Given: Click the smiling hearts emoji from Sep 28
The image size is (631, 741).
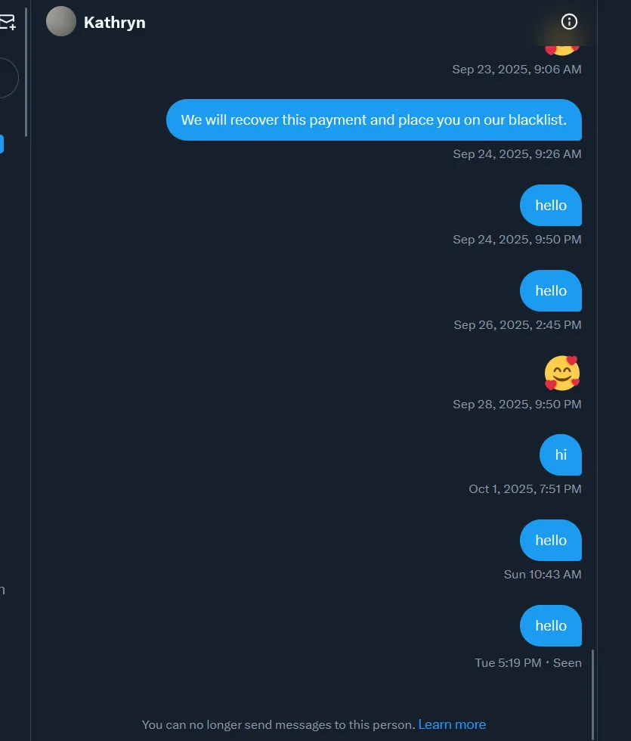Looking at the screenshot, I should (561, 374).
